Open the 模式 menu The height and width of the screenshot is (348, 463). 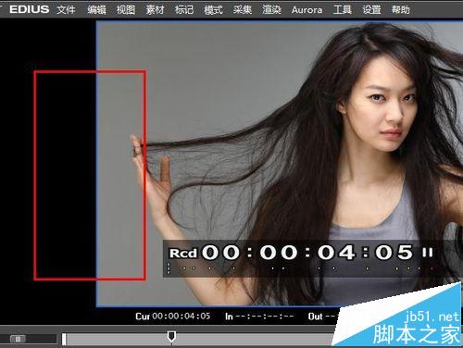coord(213,9)
